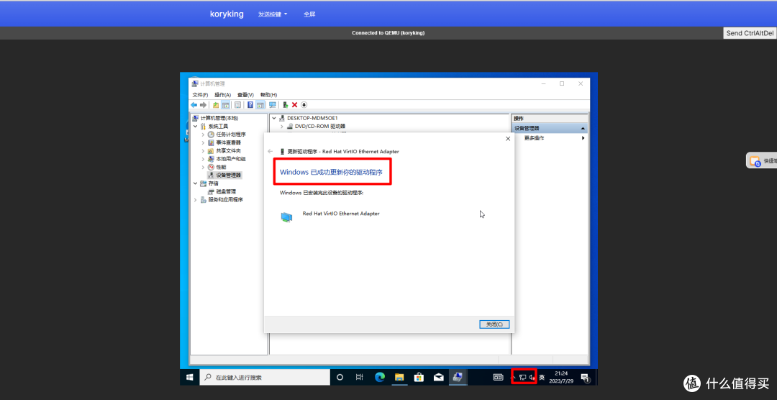
Task: Expand the 任务计划程序 node
Action: coord(203,135)
